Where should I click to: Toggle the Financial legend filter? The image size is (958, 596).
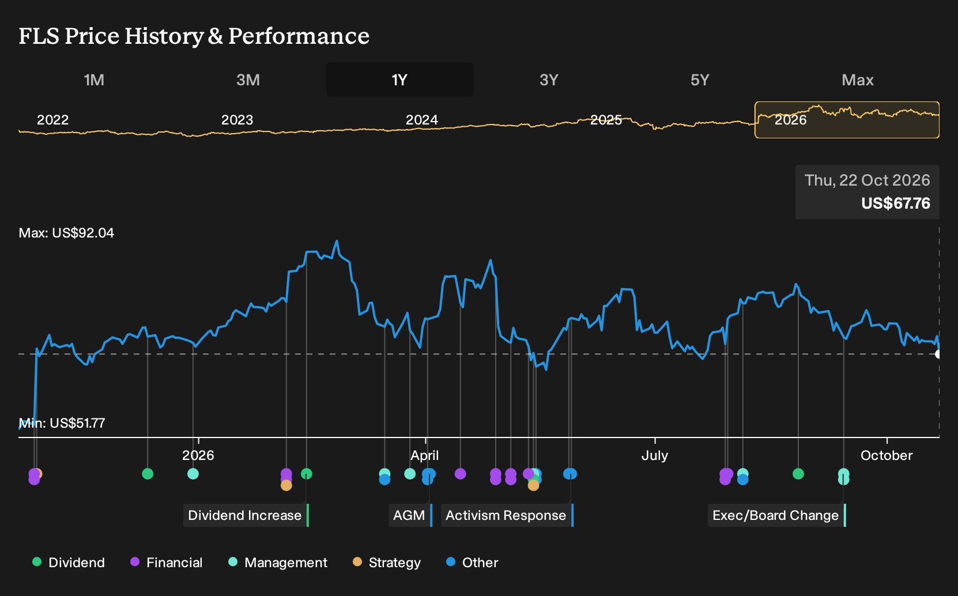167,563
